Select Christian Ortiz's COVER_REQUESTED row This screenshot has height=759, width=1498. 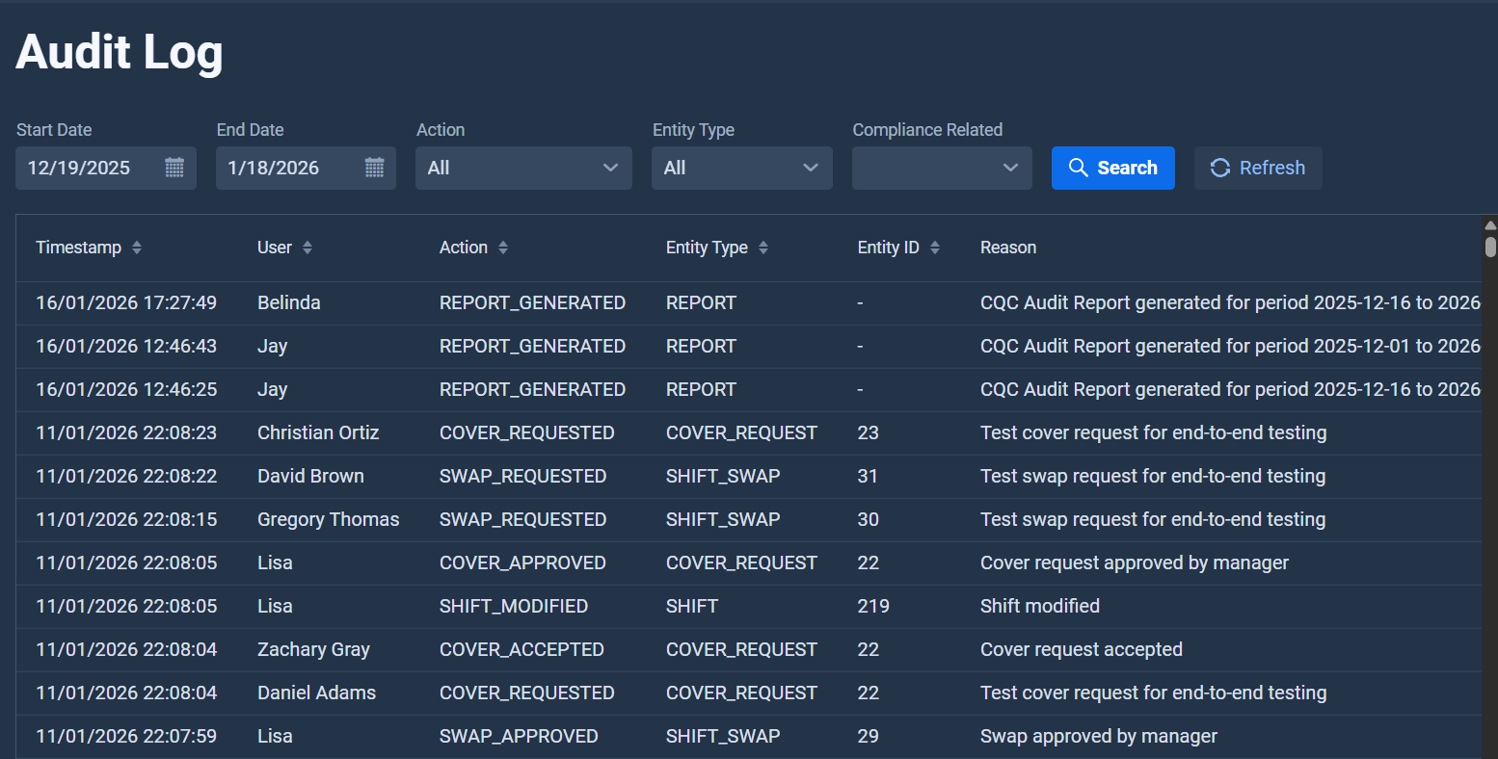point(578,432)
